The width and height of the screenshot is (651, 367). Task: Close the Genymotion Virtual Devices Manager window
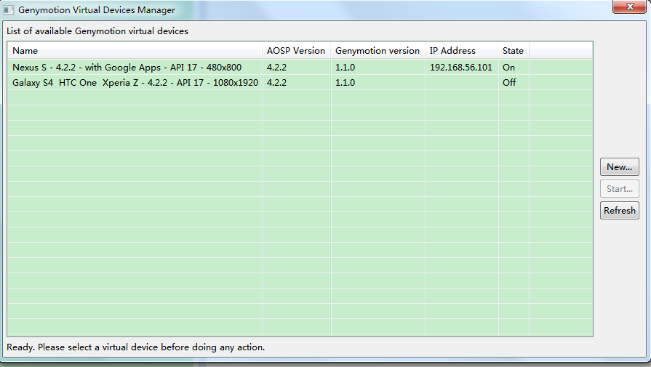629,7
